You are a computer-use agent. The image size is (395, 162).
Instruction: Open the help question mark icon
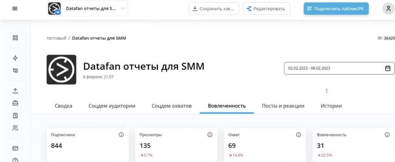point(15,160)
